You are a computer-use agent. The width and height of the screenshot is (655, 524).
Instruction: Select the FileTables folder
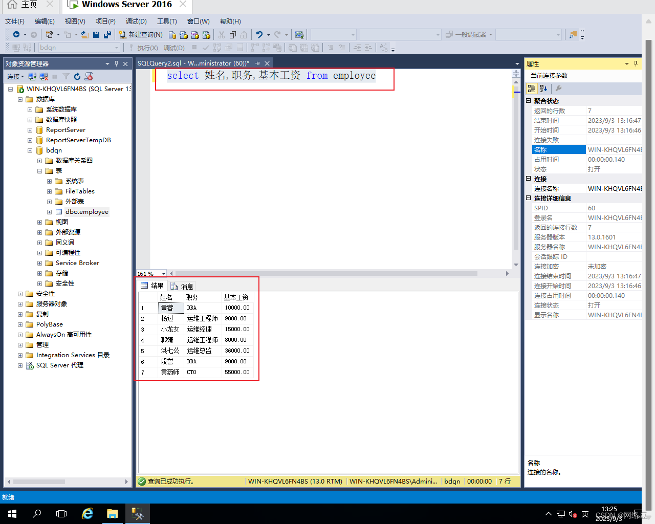pos(80,191)
